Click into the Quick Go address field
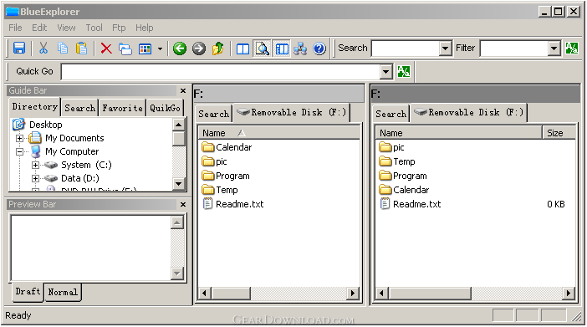Viewport: 587px width, 327px height. [221, 72]
